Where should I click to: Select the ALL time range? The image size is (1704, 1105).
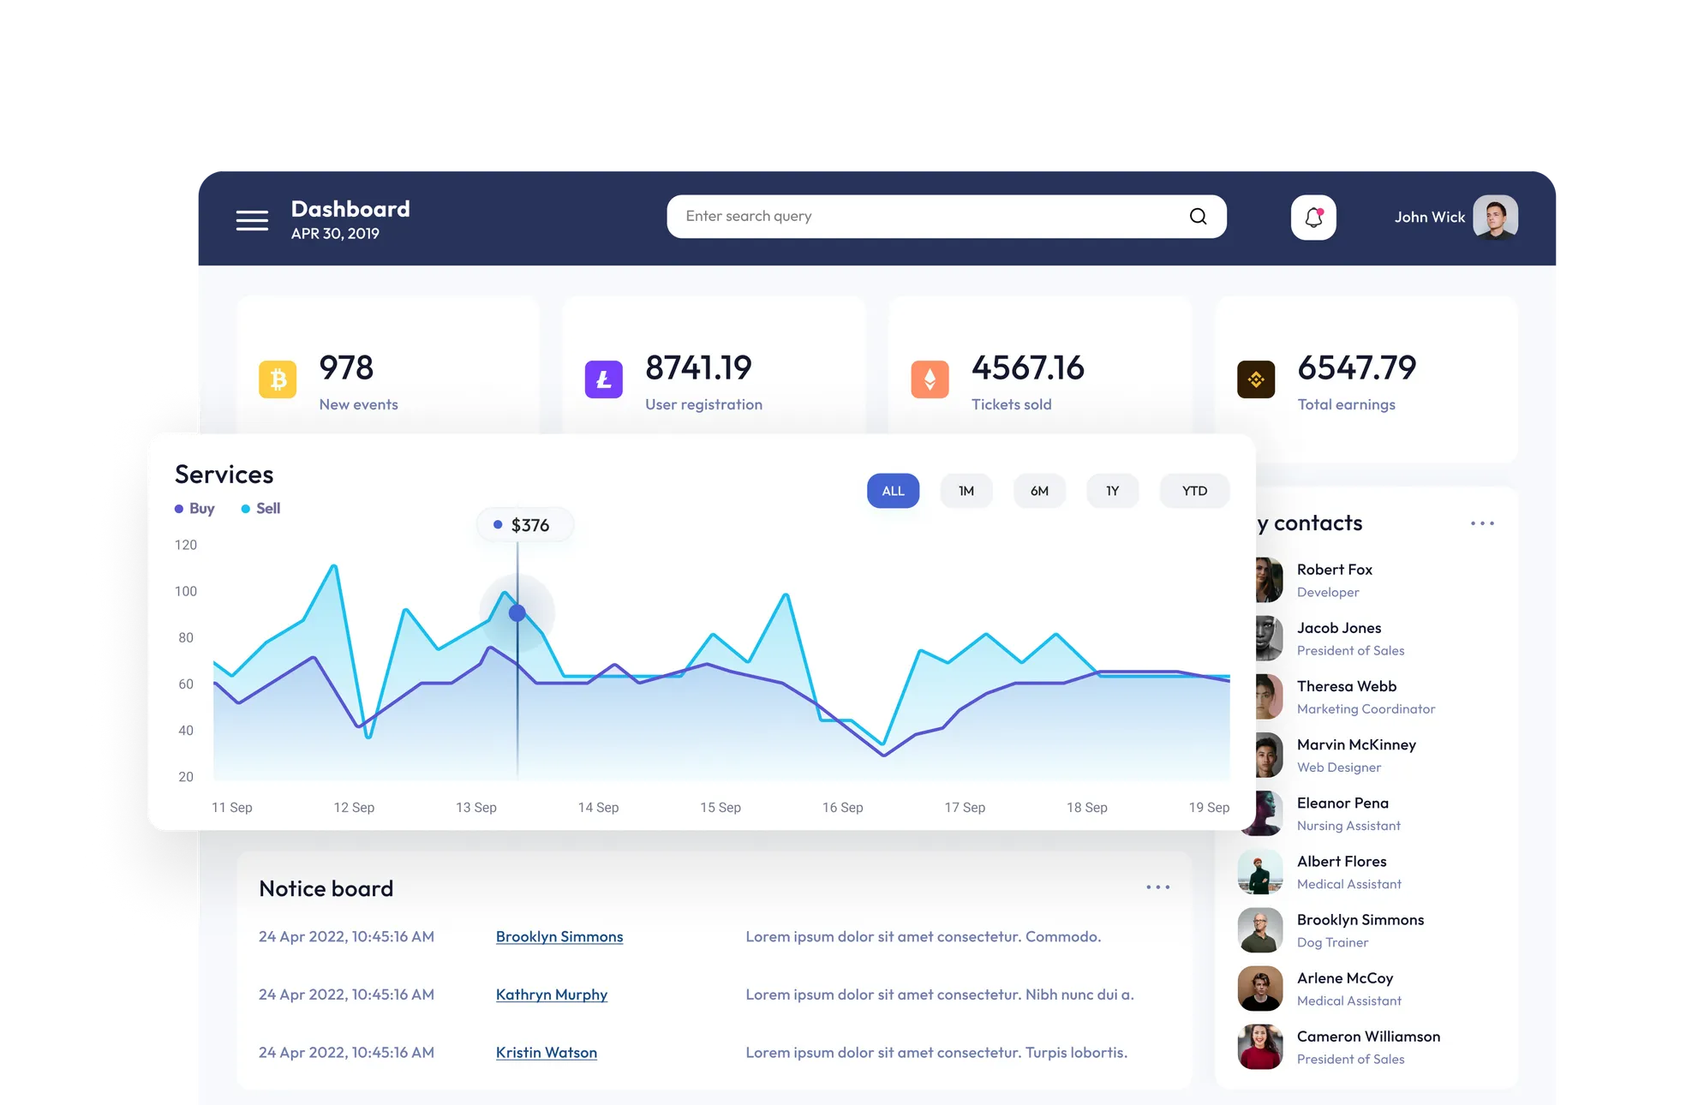(x=893, y=491)
